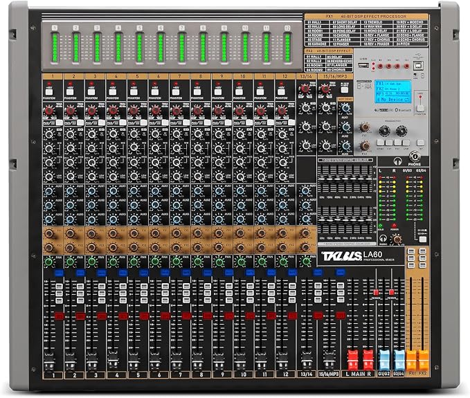Image resolution: width=470 pixels, height=398 pixels.
Task: Click the HI EQ knob on channel 4
Action: [113, 134]
